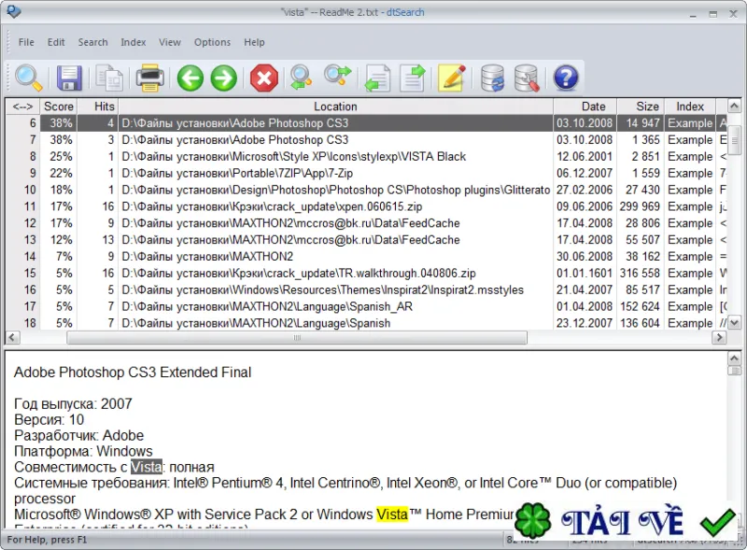Select row 13 FeedCache result

pyautogui.click(x=366, y=240)
